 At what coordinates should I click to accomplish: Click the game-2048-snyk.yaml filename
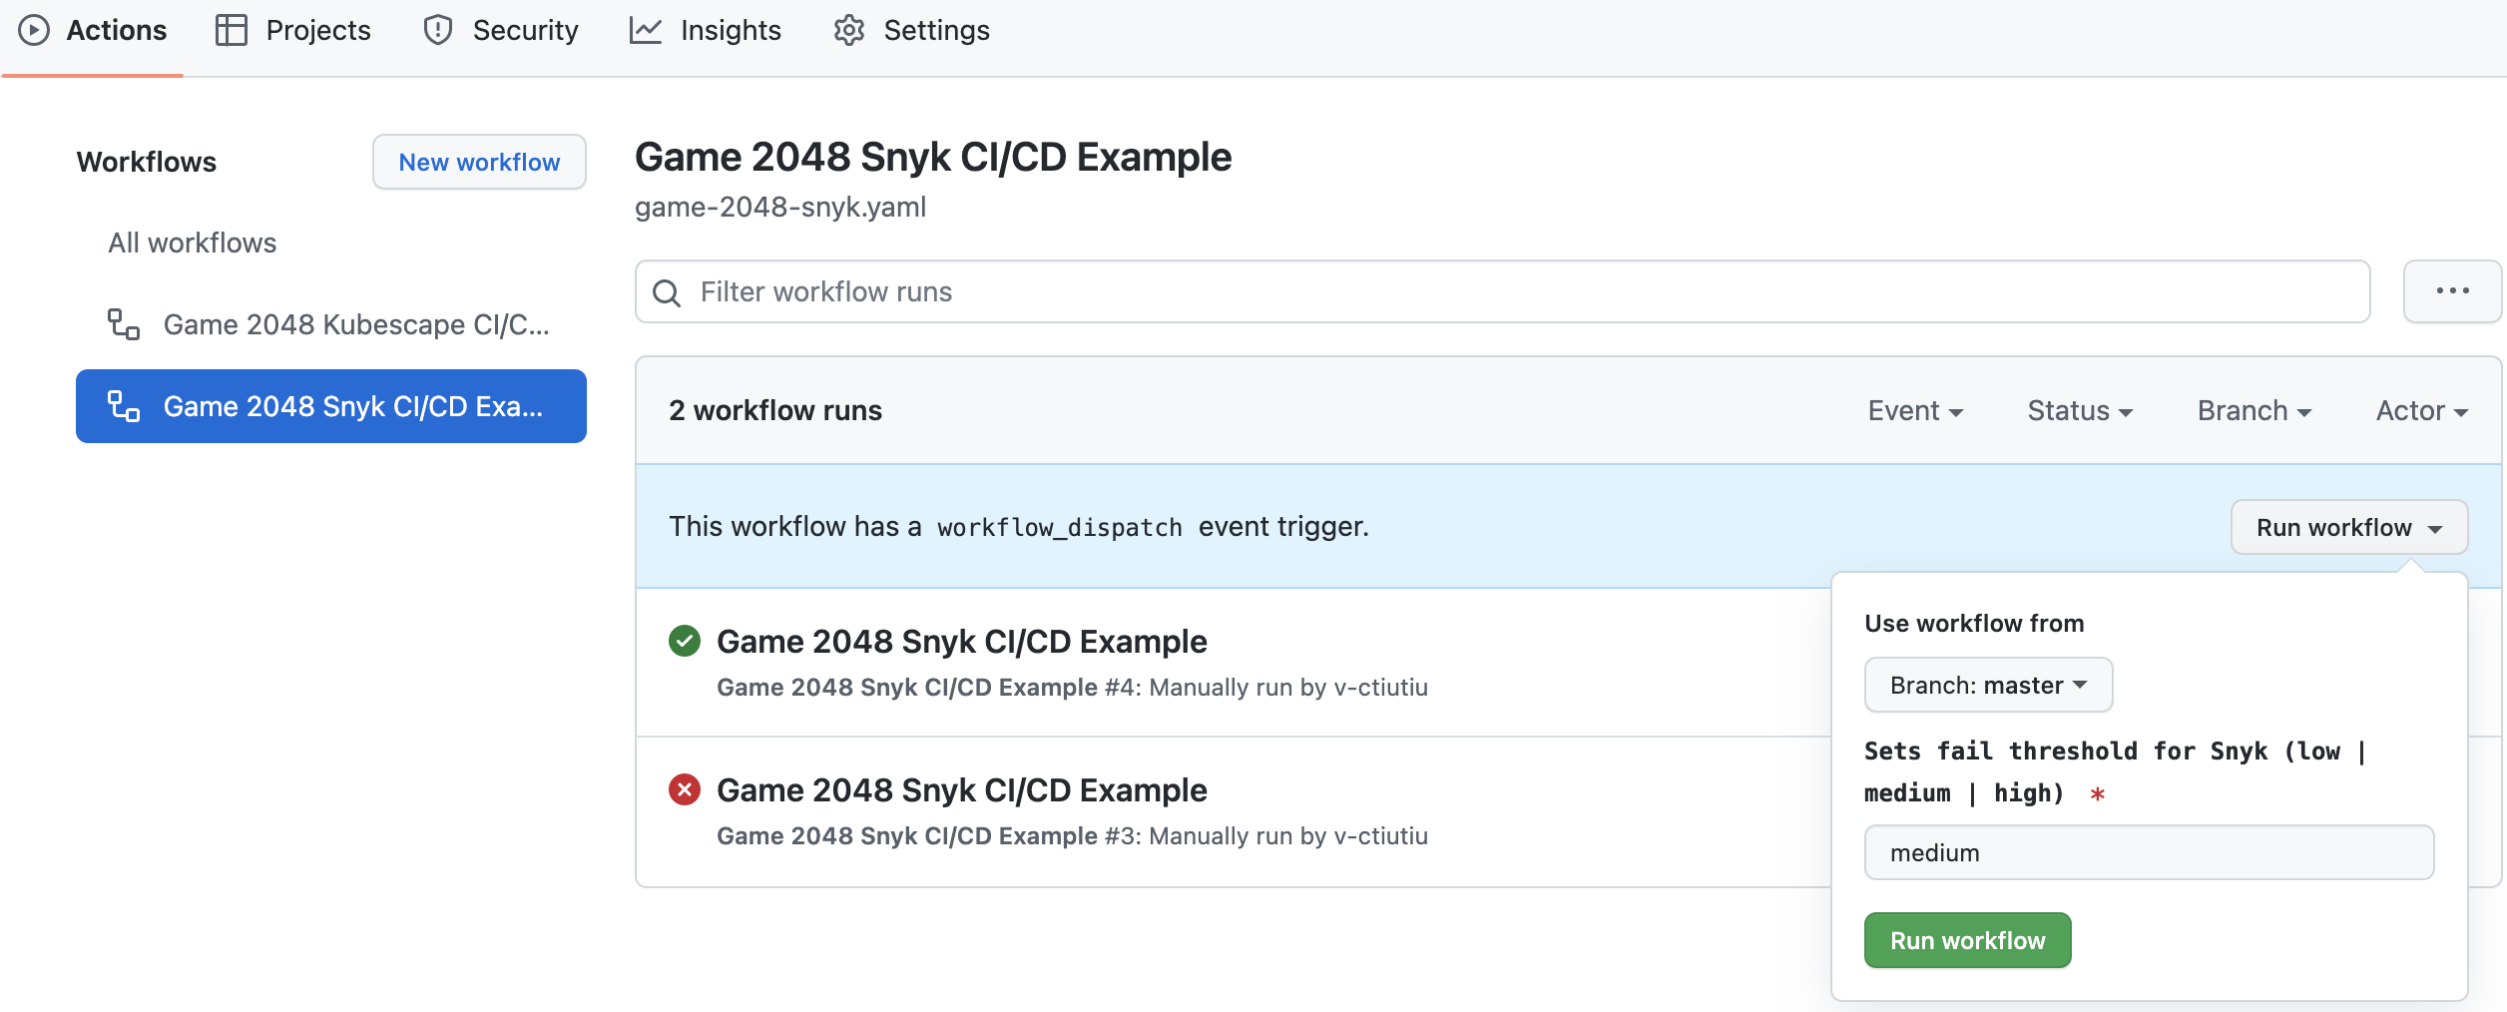780,207
